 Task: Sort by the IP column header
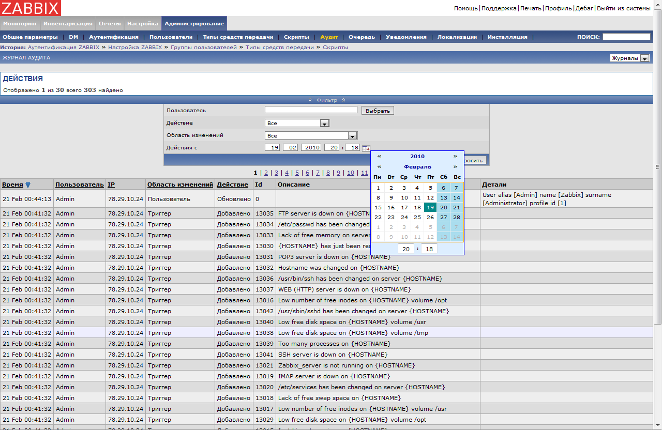[111, 185]
